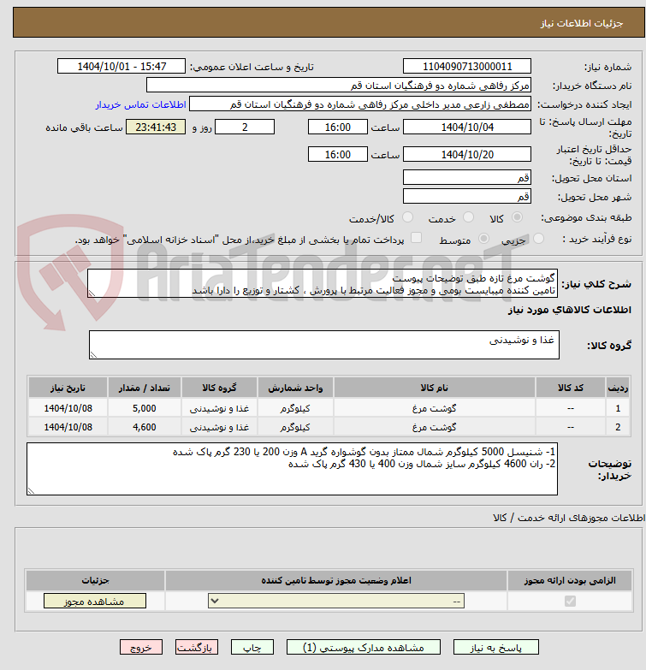
Task: Click the response deadline date 1404/10/04
Action: point(466,127)
